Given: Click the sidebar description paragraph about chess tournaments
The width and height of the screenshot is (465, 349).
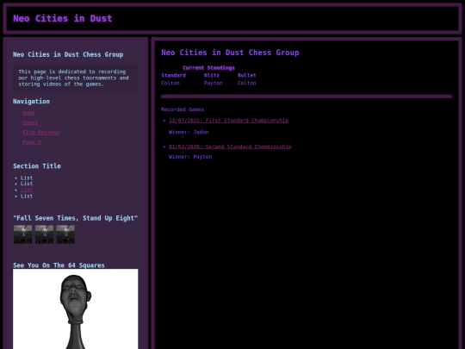Looking at the screenshot, I should pos(75,78).
